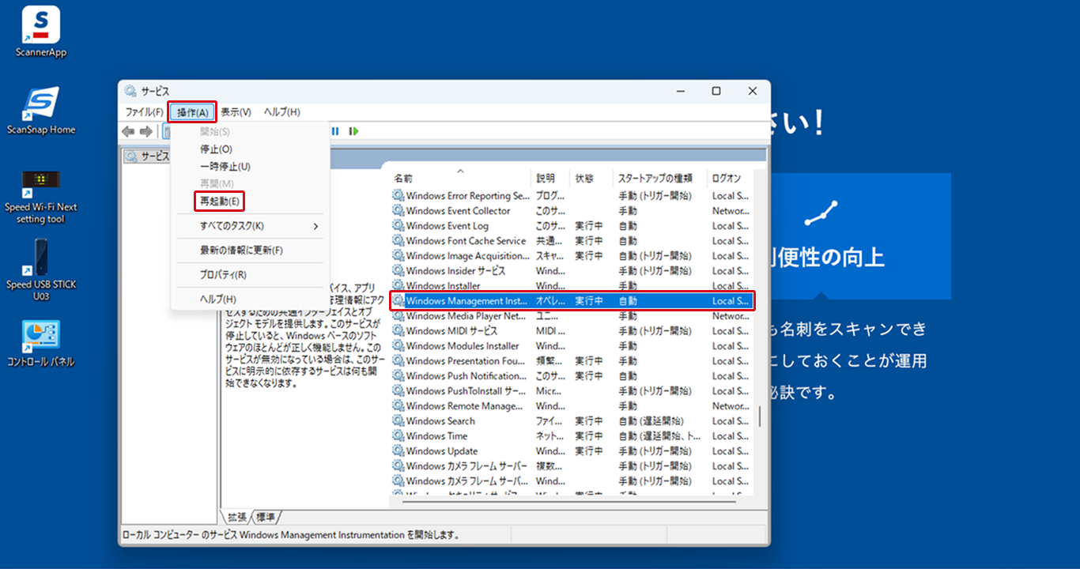The height and width of the screenshot is (569, 1080).
Task: Click the ScanSnap Home desktop icon
Action: click(41, 104)
